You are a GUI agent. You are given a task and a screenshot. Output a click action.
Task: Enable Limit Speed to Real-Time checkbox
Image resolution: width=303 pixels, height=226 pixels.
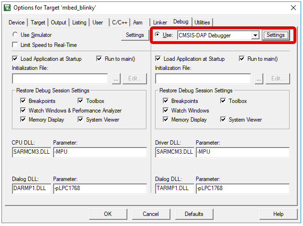coord(15,45)
